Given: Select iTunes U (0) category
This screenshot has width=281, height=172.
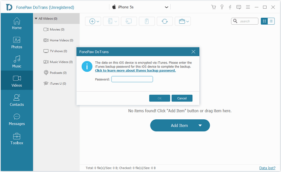Looking at the screenshot, I should tap(55, 83).
